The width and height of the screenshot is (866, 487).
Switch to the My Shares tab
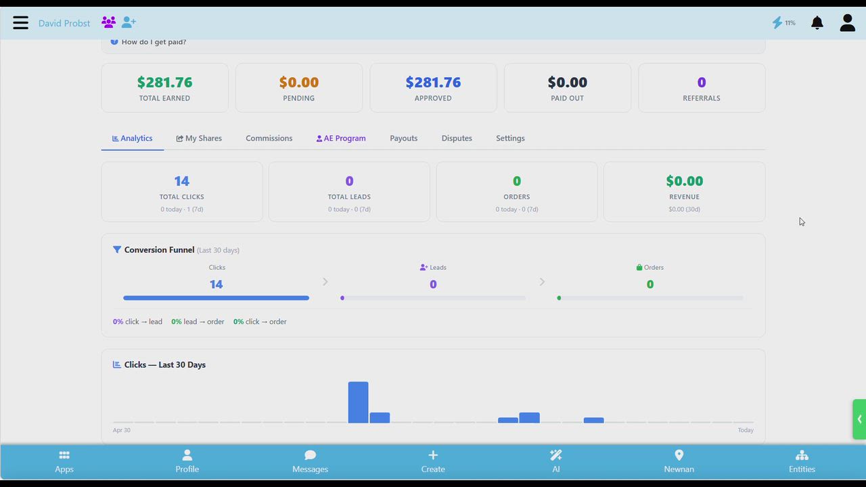pos(199,138)
